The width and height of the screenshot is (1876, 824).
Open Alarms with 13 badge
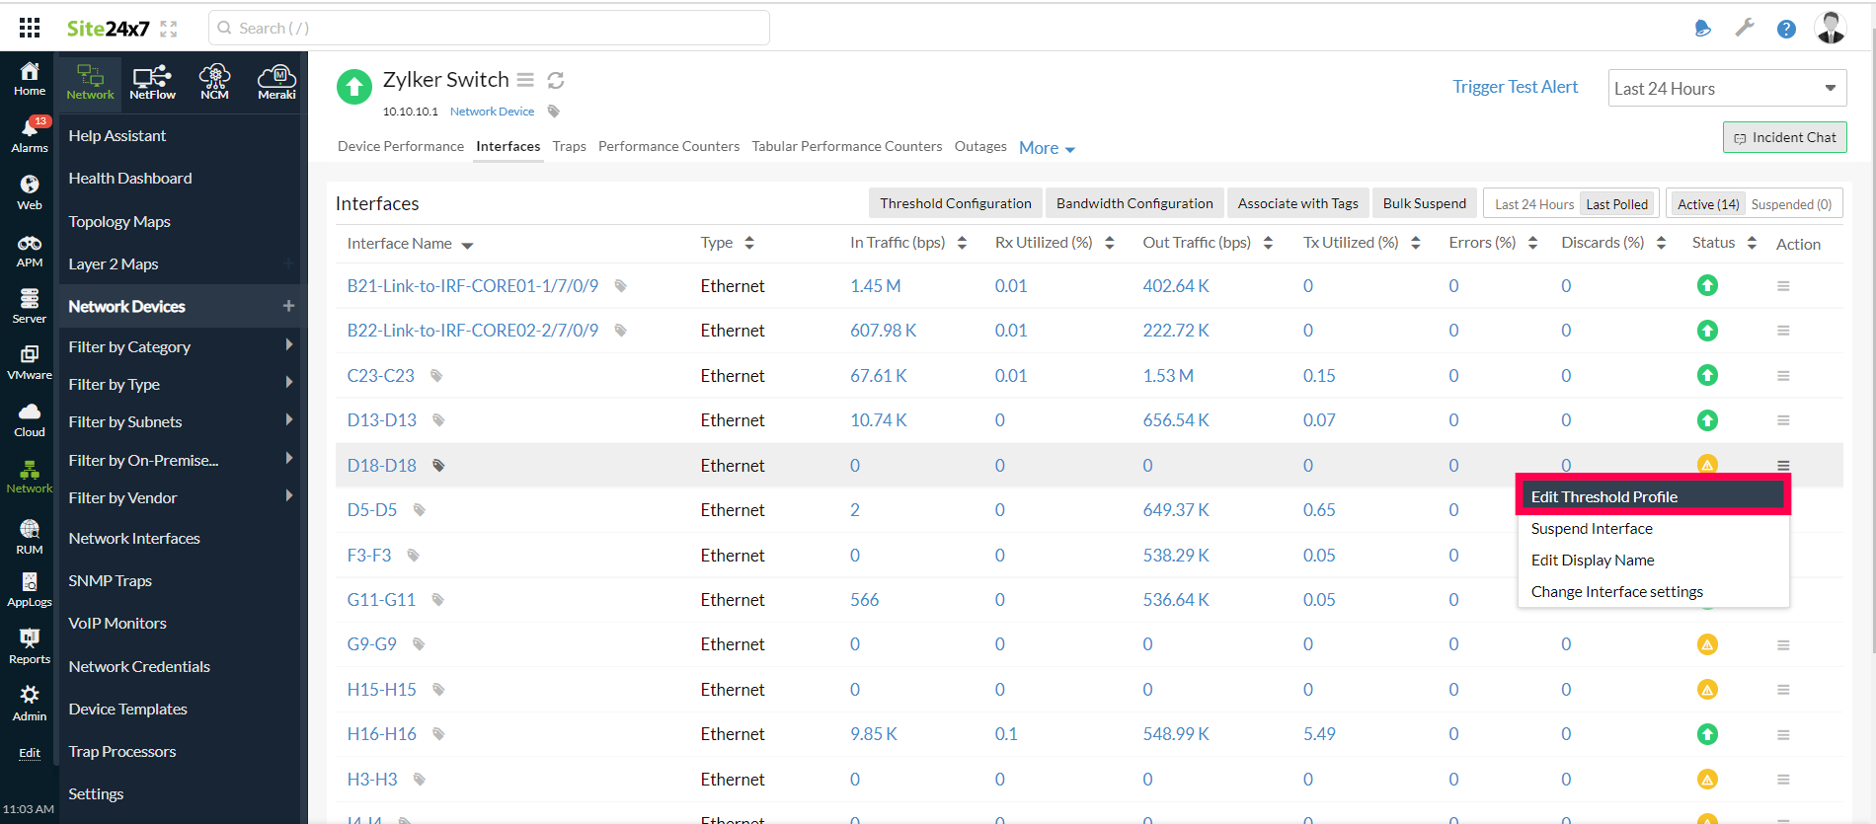30,135
